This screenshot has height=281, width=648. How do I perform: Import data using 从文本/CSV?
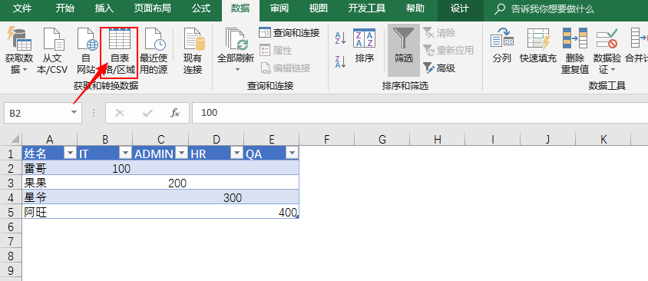pos(52,51)
